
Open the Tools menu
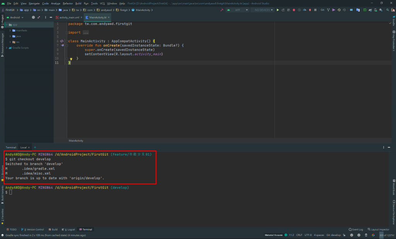point(94,3)
